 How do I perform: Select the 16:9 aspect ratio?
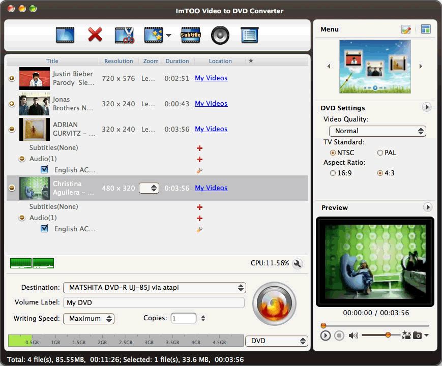333,173
